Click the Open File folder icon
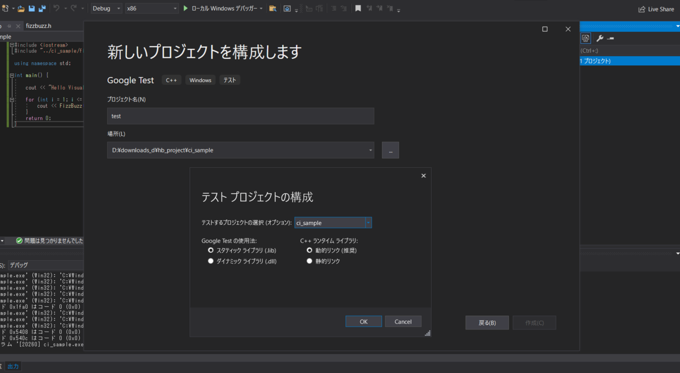 click(x=21, y=9)
